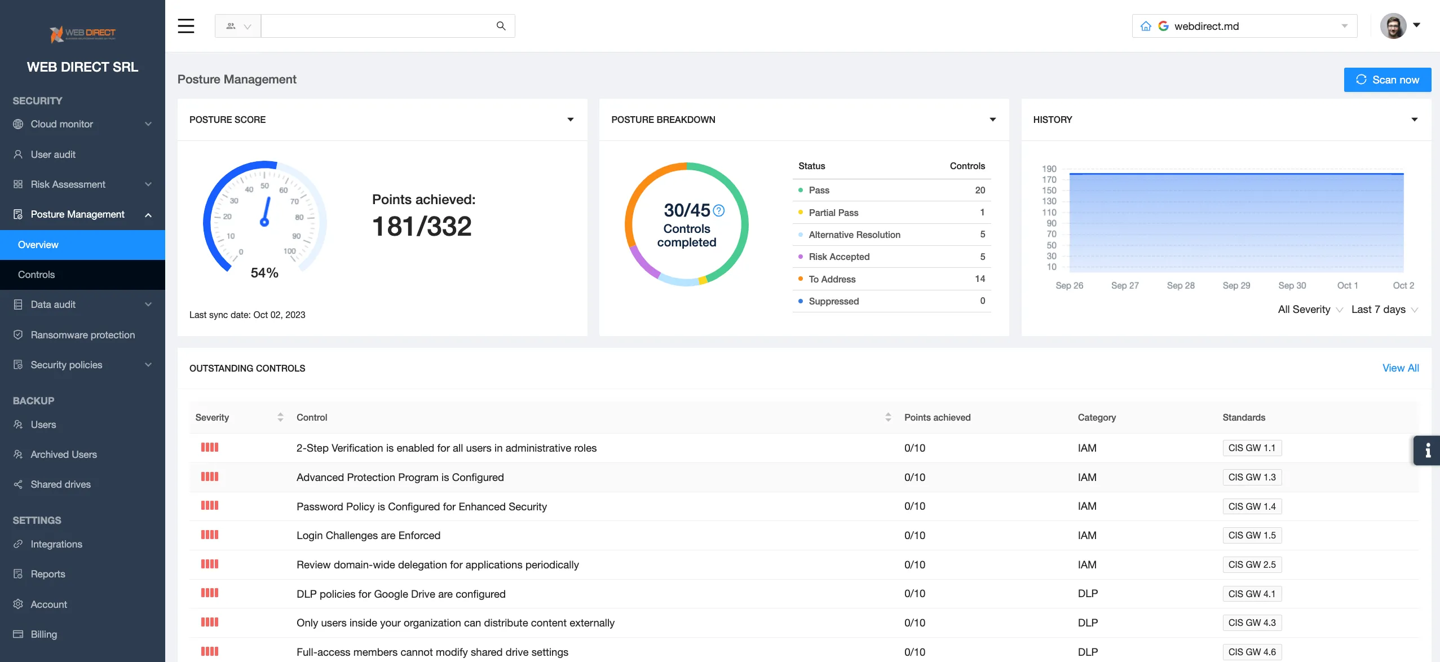Click the View All link

1401,368
